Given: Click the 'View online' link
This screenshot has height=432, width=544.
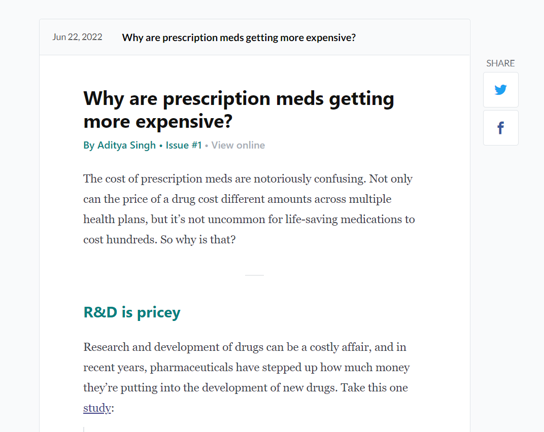Looking at the screenshot, I should (x=238, y=146).
